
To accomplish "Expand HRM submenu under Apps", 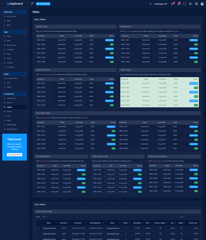I will [14, 41].
